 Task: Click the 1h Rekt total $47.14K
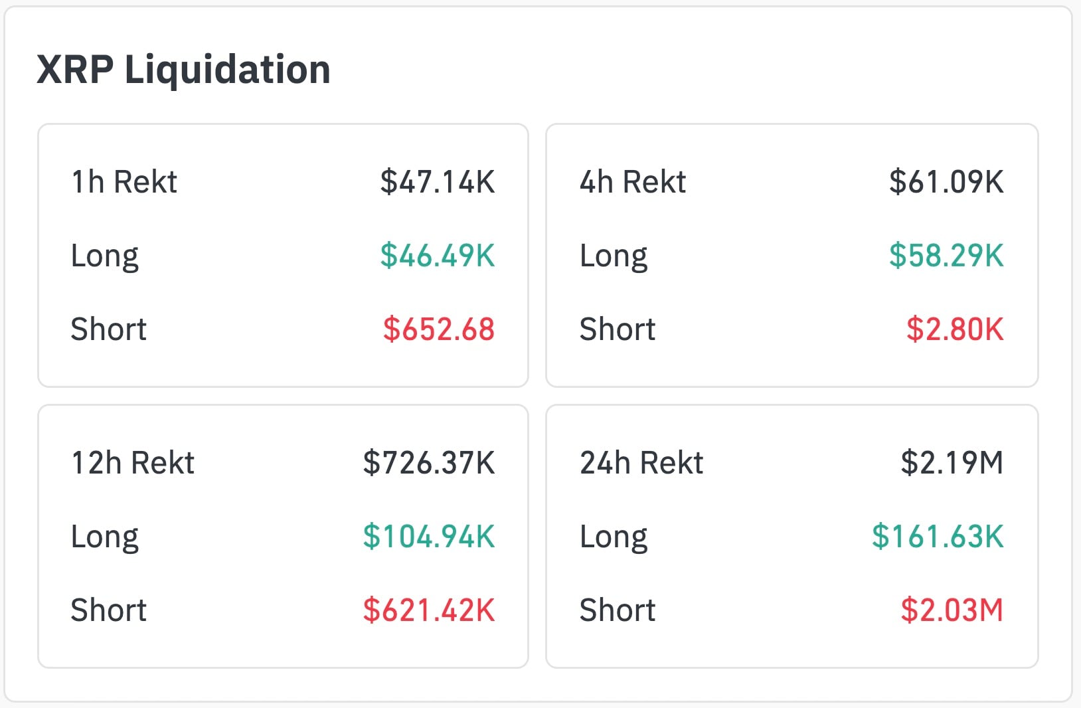click(438, 182)
